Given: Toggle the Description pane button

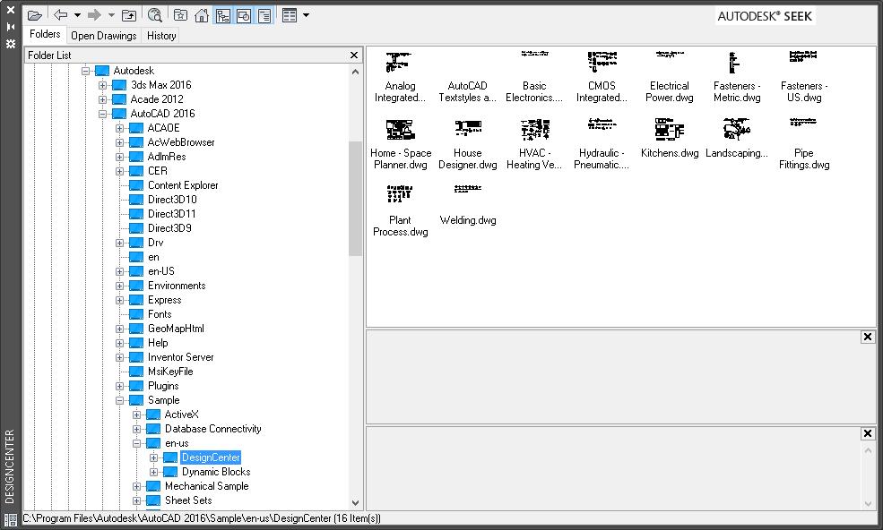Looking at the screenshot, I should click(x=264, y=15).
